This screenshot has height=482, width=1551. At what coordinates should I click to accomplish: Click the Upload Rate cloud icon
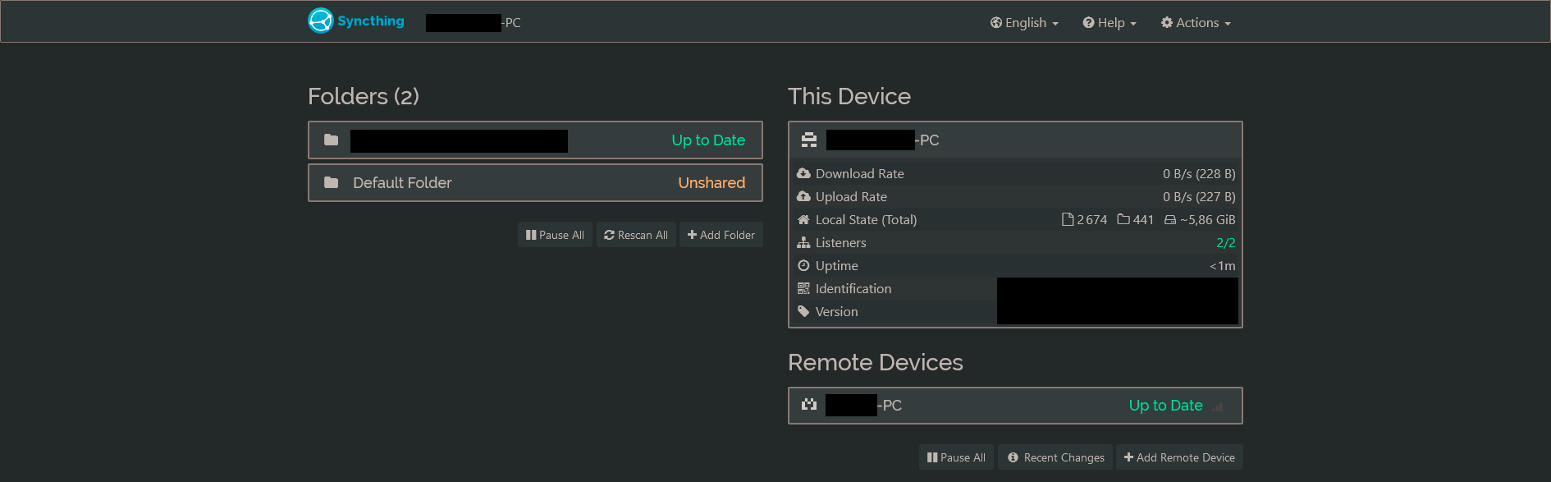803,196
